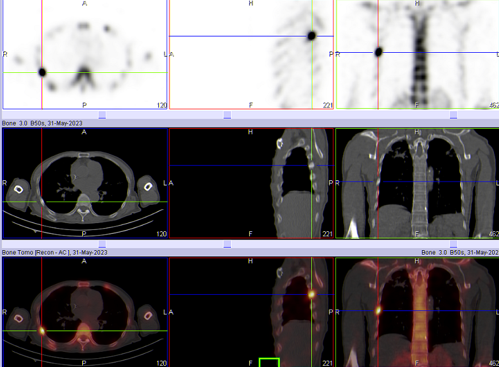Click the 'Bone Tomo [Recon - AC]' series label
The height and width of the screenshot is (367, 499).
point(55,252)
